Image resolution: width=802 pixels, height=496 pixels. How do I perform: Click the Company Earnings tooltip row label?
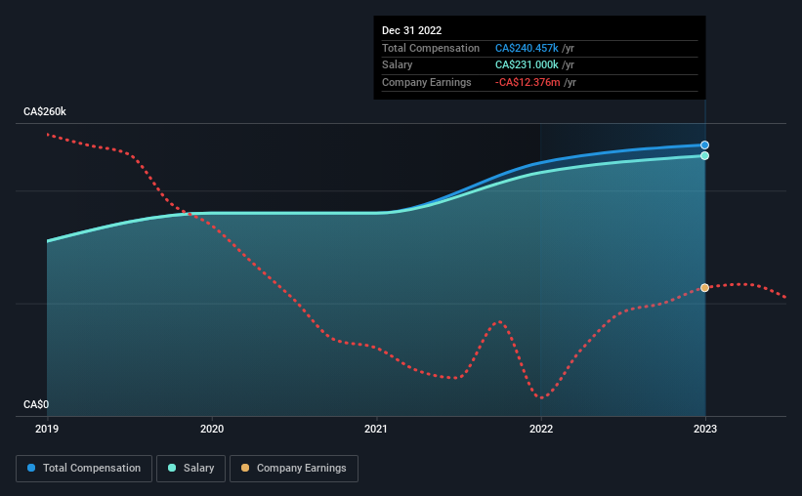tap(427, 82)
